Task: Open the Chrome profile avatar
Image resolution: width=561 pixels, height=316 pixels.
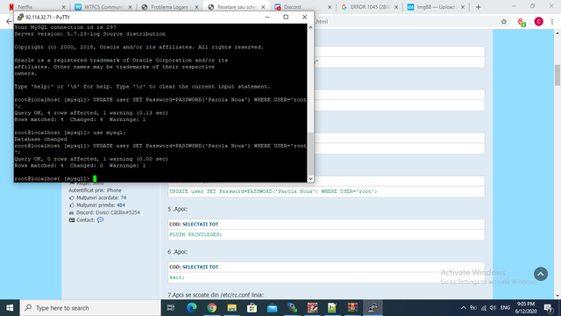Action: point(538,21)
